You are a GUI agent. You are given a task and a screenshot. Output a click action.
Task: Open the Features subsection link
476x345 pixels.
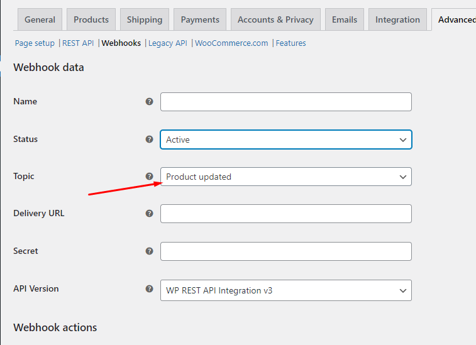click(291, 43)
